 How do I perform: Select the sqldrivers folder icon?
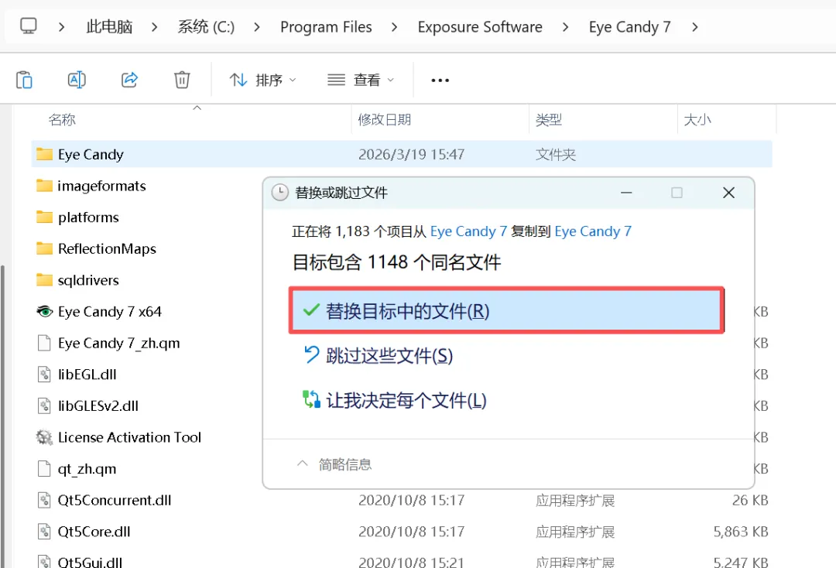pos(44,279)
